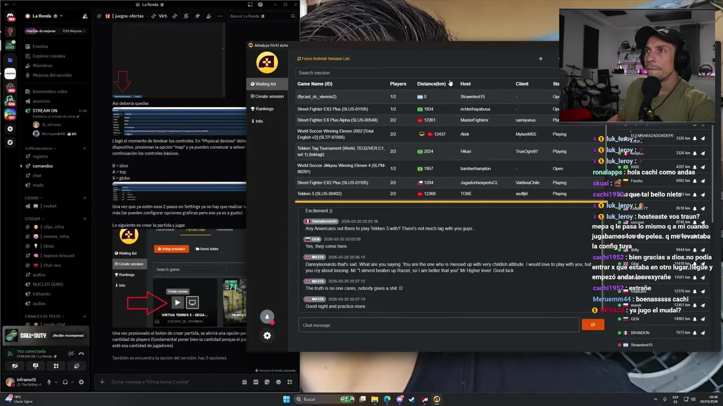Open Steam from the Windows taskbar
Viewport: 723px width, 406px height.
tap(412, 399)
